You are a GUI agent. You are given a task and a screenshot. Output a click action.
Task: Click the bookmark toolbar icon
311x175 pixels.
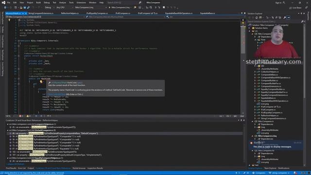point(164,8)
